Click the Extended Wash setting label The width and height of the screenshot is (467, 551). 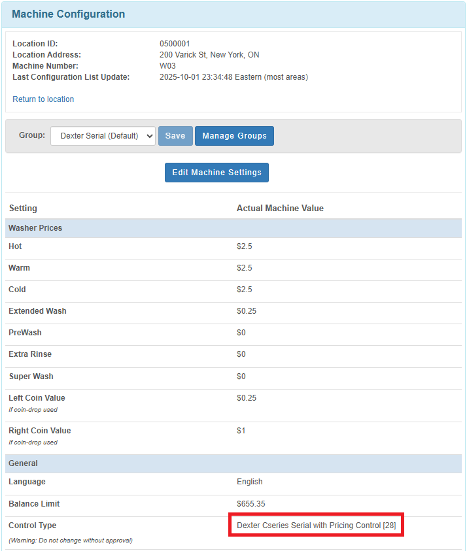[37, 311]
